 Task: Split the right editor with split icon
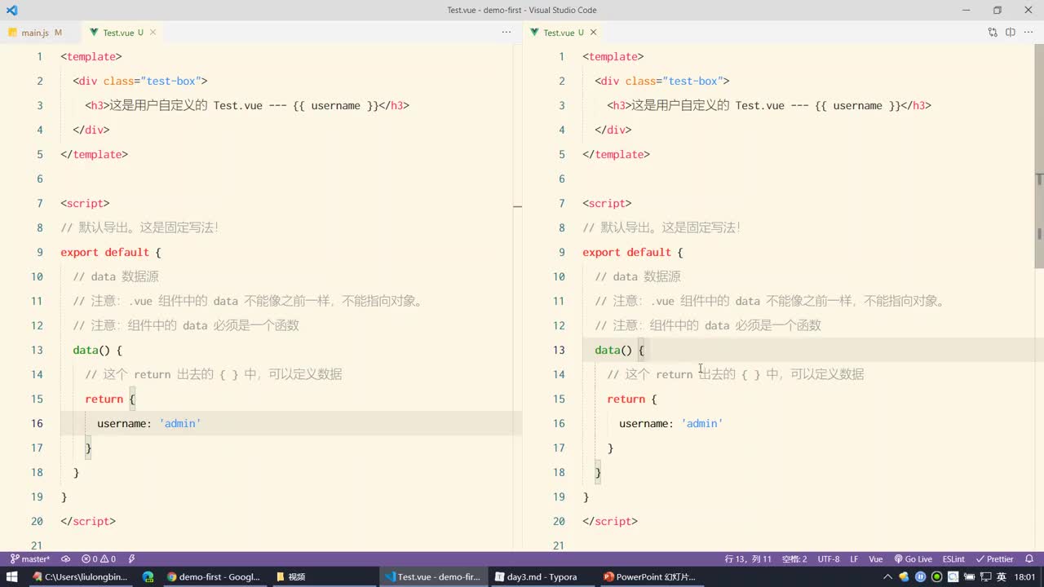coord(1010,33)
